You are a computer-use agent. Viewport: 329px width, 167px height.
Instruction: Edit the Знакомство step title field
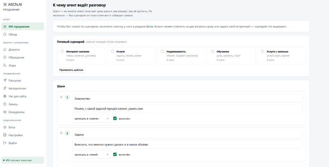(x=187, y=98)
